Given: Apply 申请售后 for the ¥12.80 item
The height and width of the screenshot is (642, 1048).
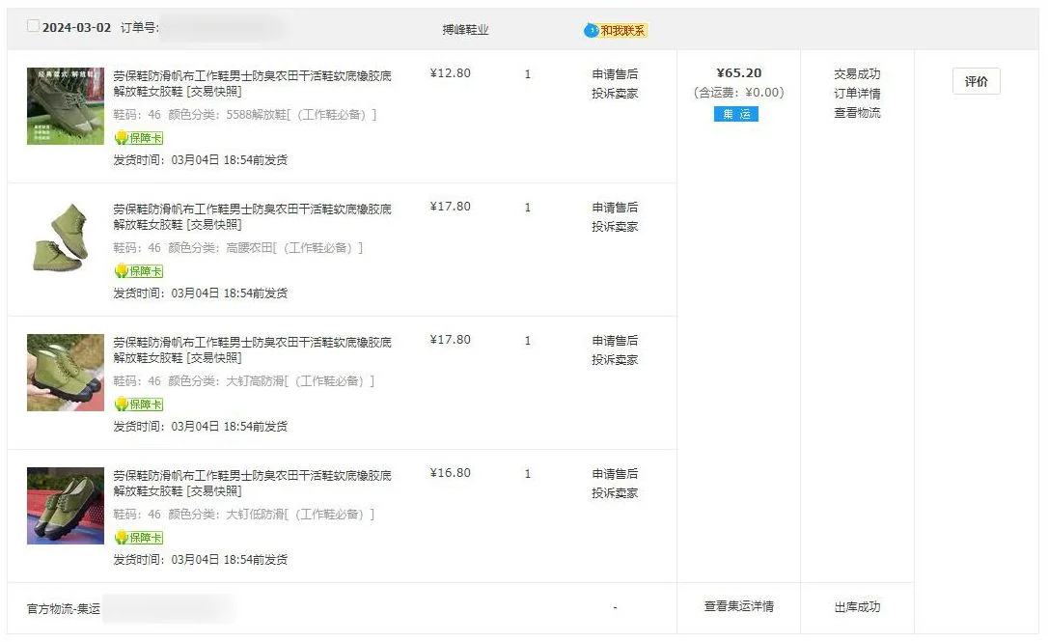Looking at the screenshot, I should (615, 74).
